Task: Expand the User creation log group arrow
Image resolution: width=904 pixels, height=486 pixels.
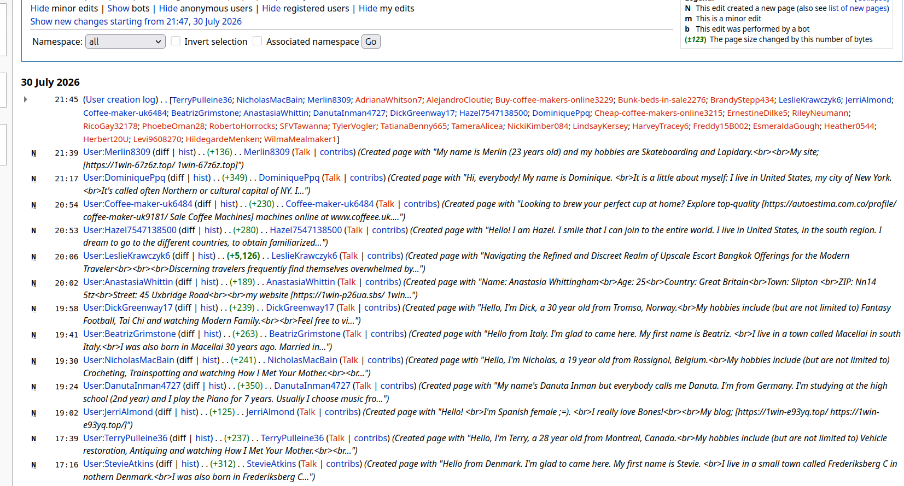Action: click(x=26, y=99)
